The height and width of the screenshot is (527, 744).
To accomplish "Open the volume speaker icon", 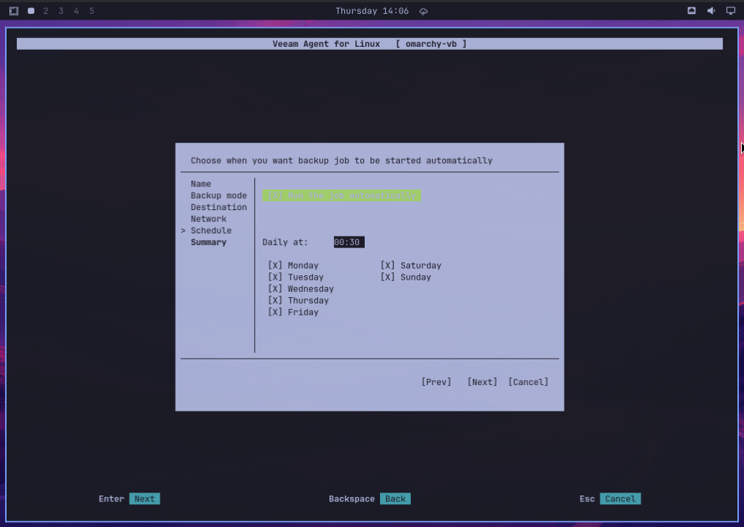I will (x=711, y=10).
